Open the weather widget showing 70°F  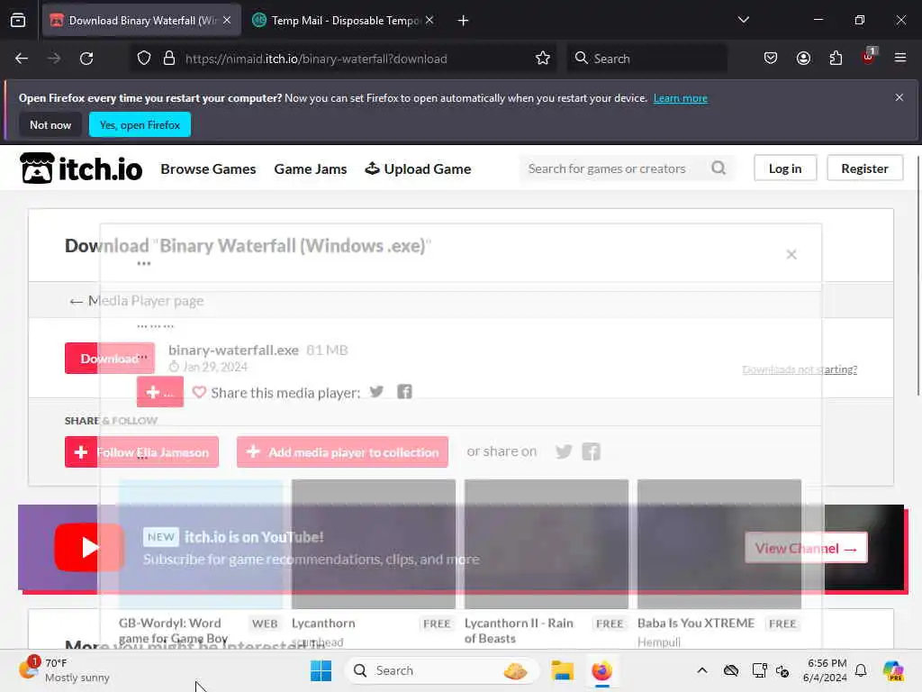point(64,670)
